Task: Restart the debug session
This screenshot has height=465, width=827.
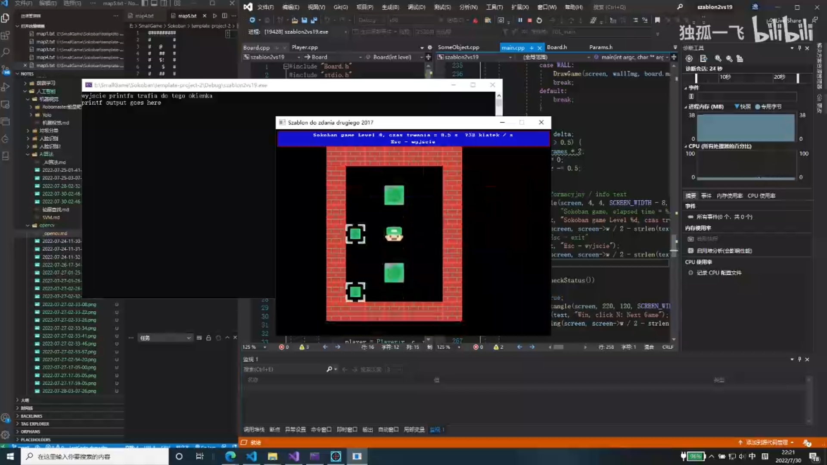Action: click(x=539, y=20)
